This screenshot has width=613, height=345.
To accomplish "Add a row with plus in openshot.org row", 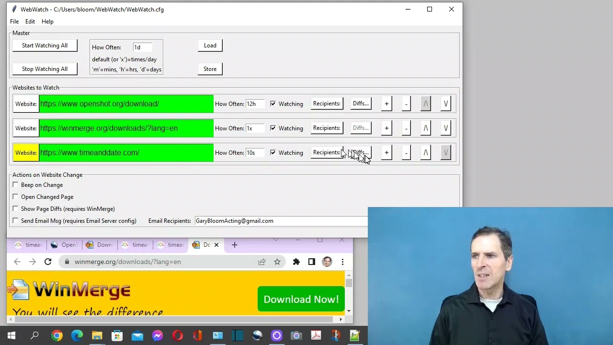I will [386, 103].
